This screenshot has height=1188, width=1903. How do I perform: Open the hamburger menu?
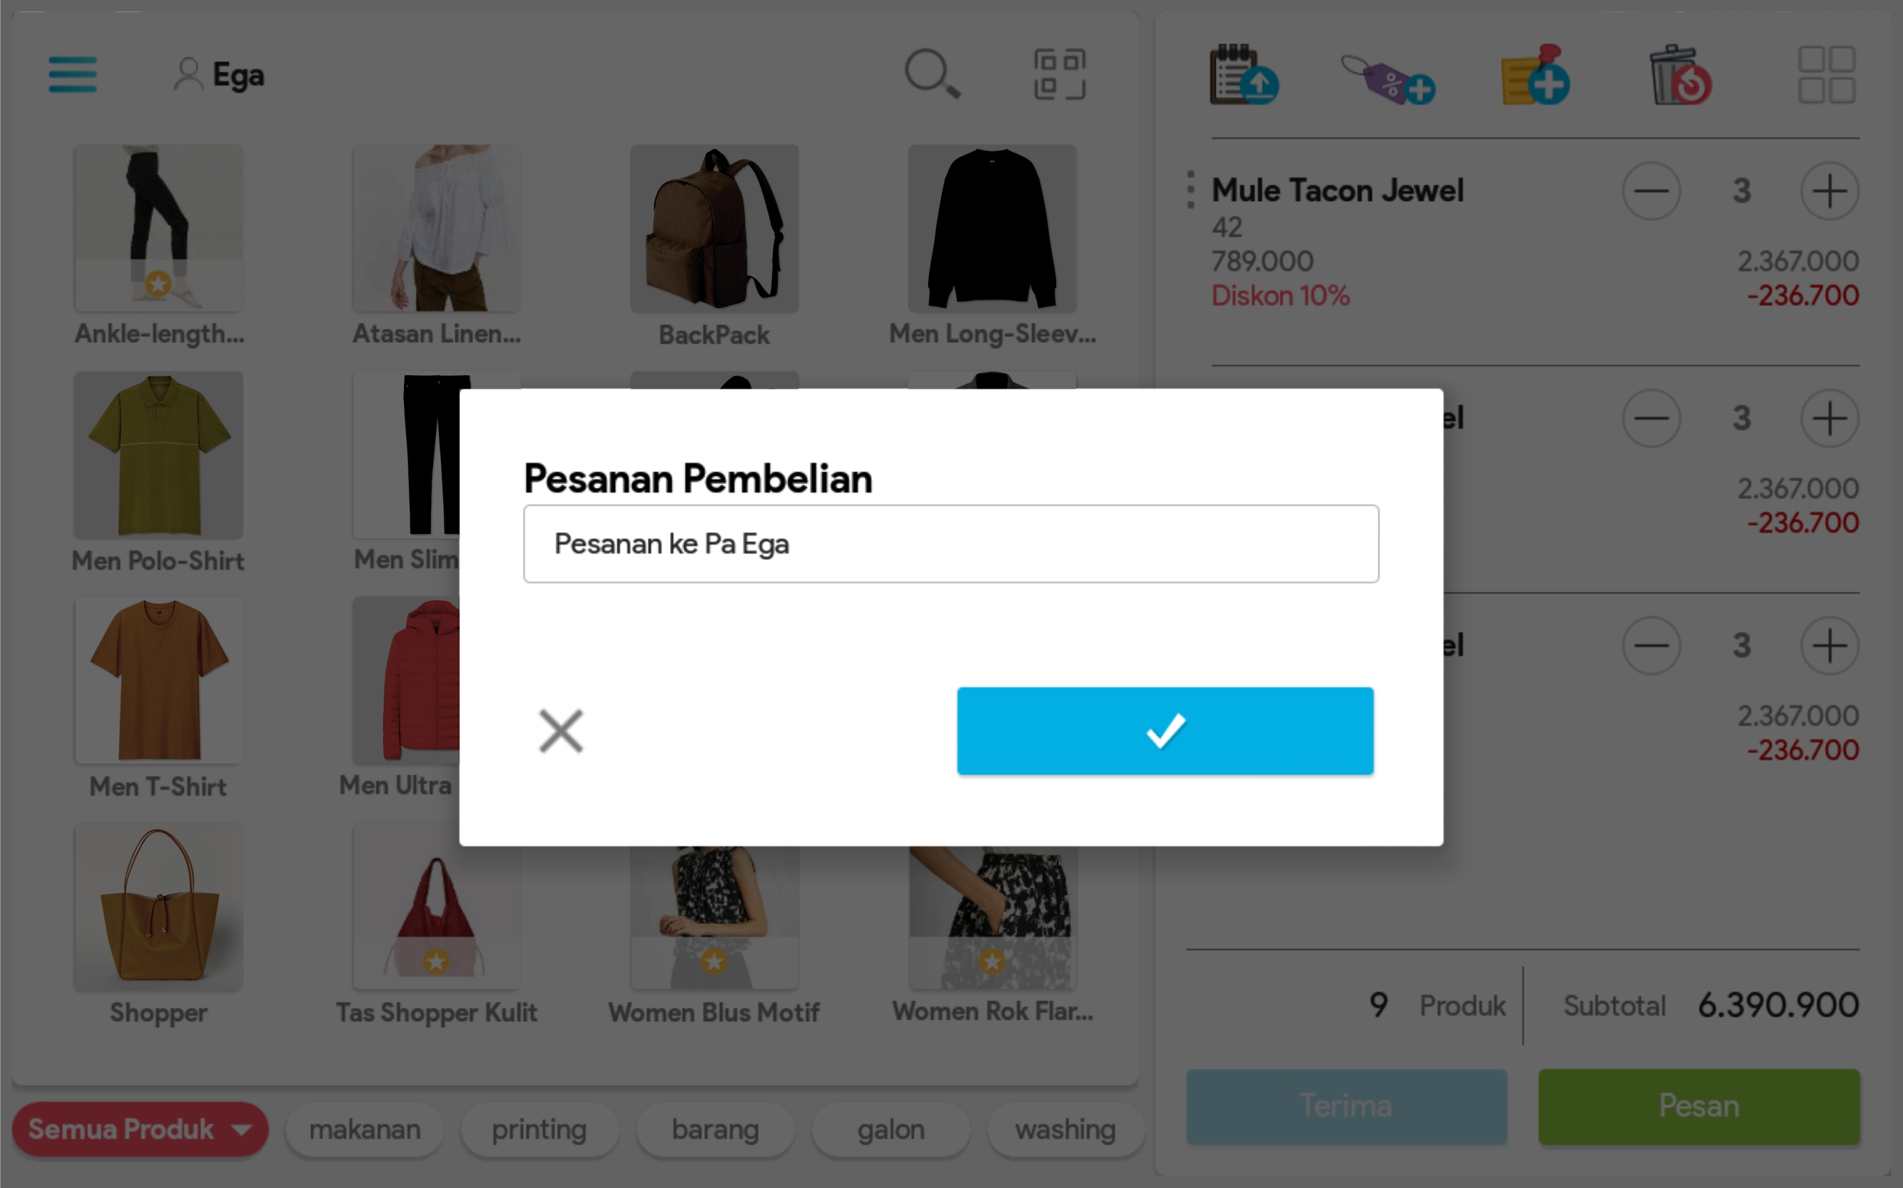click(x=72, y=75)
